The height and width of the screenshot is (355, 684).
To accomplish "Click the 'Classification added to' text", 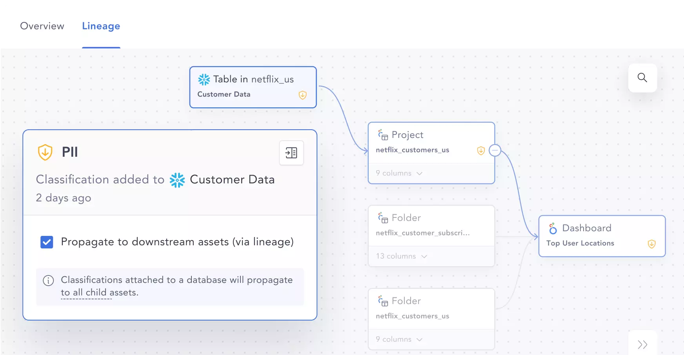I will (100, 179).
